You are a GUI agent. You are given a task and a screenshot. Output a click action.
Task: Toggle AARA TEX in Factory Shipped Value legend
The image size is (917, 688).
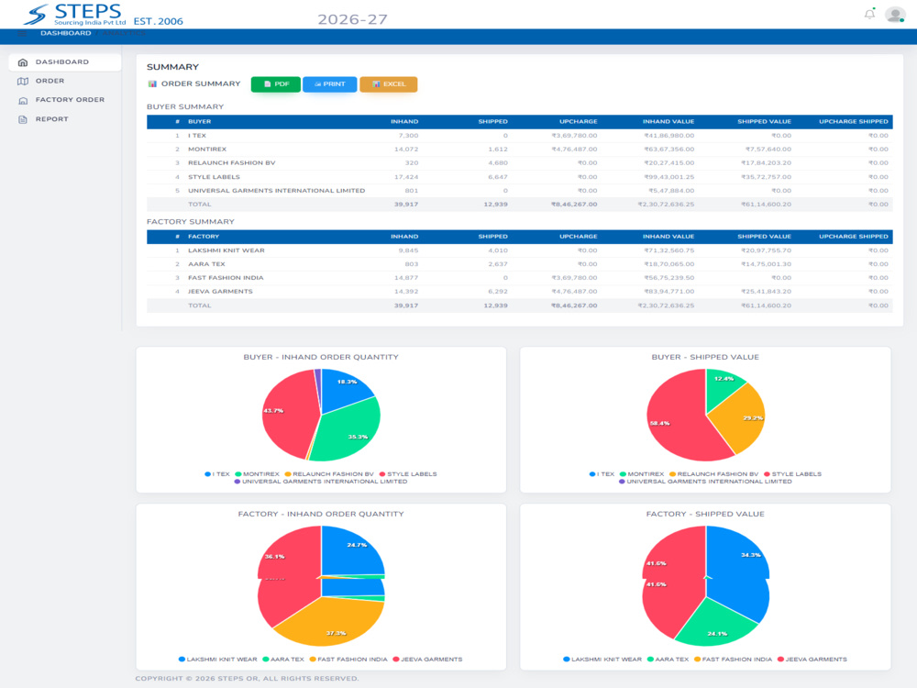pyautogui.click(x=668, y=660)
